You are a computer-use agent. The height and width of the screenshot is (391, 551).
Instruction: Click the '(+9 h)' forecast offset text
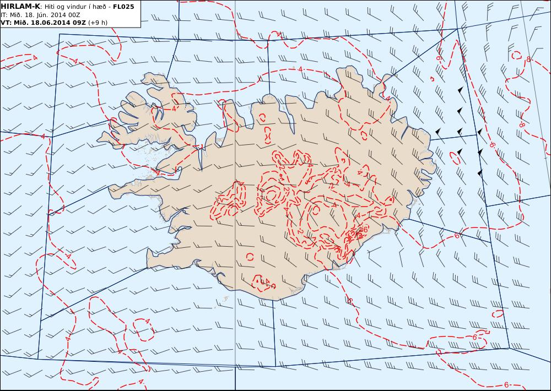tap(98, 23)
